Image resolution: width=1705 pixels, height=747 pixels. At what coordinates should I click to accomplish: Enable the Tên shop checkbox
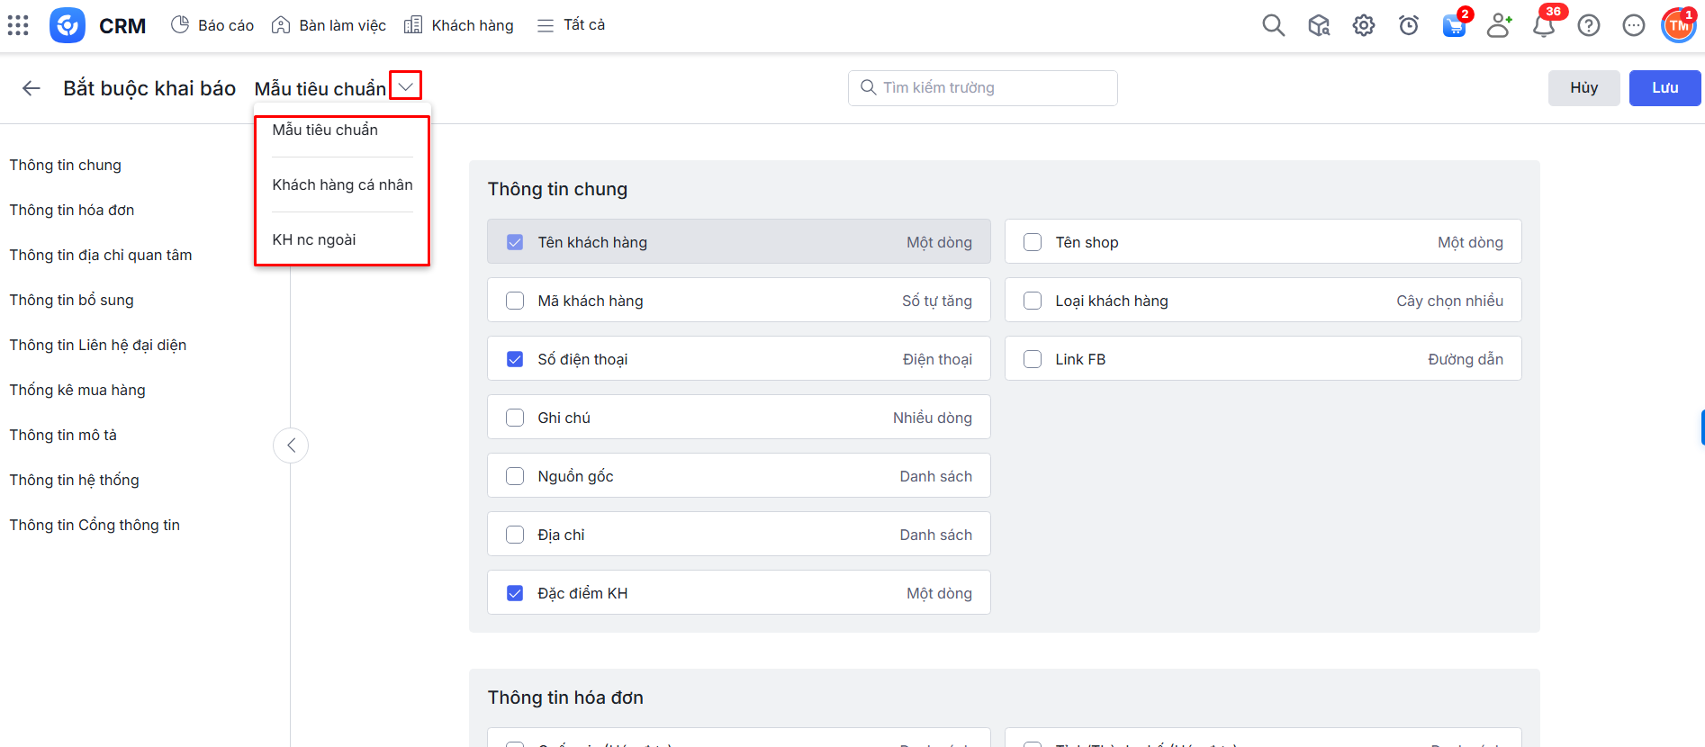[x=1033, y=242]
